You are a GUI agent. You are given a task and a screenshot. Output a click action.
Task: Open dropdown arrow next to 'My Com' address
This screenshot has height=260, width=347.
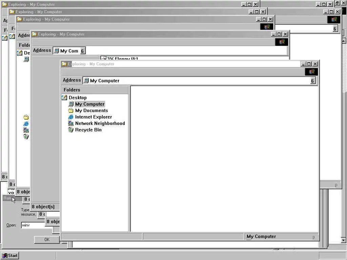pyautogui.click(x=82, y=51)
